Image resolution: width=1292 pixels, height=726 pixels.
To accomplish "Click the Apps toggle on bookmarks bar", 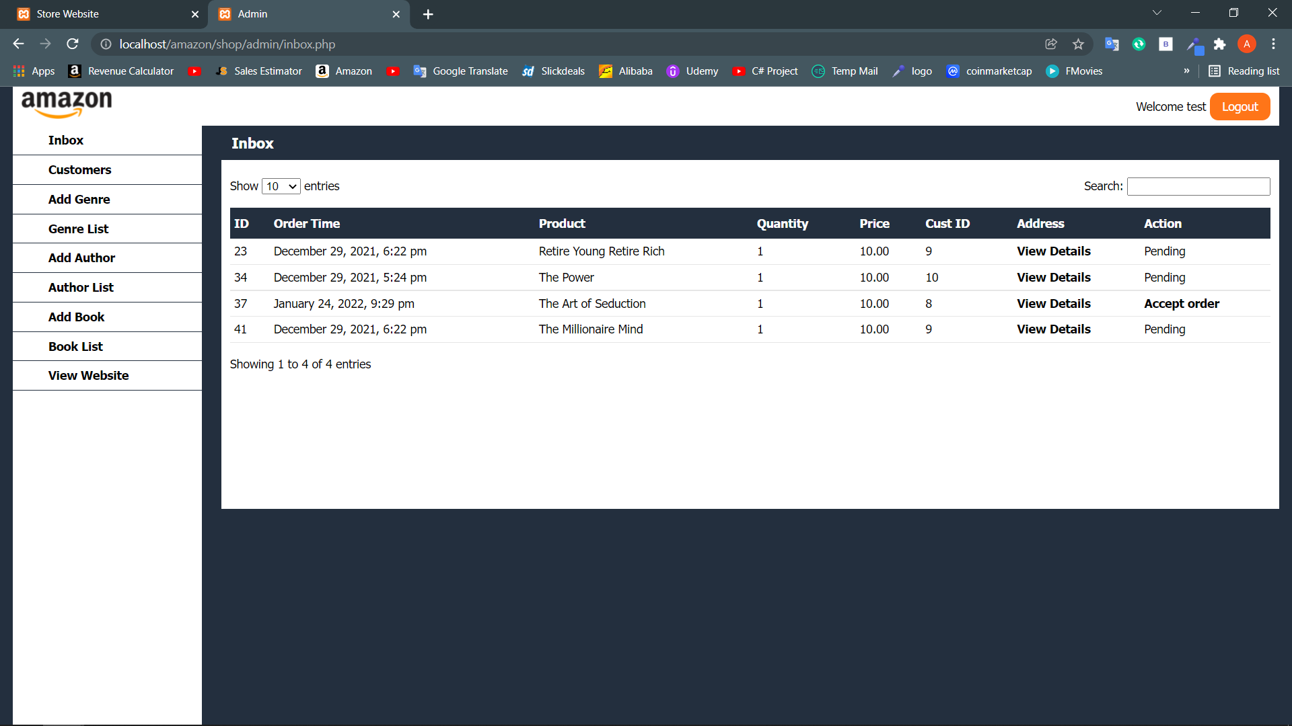I will [34, 71].
